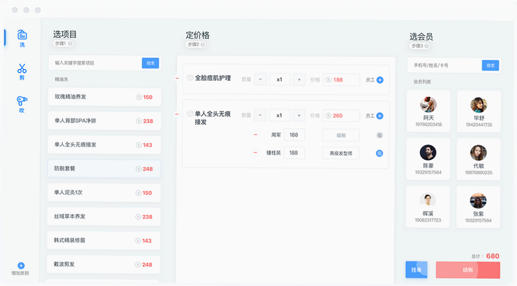The image size is (517, 286).
Task: Add employee to 单人全头无痕接发 with plus icon
Action: click(380, 116)
